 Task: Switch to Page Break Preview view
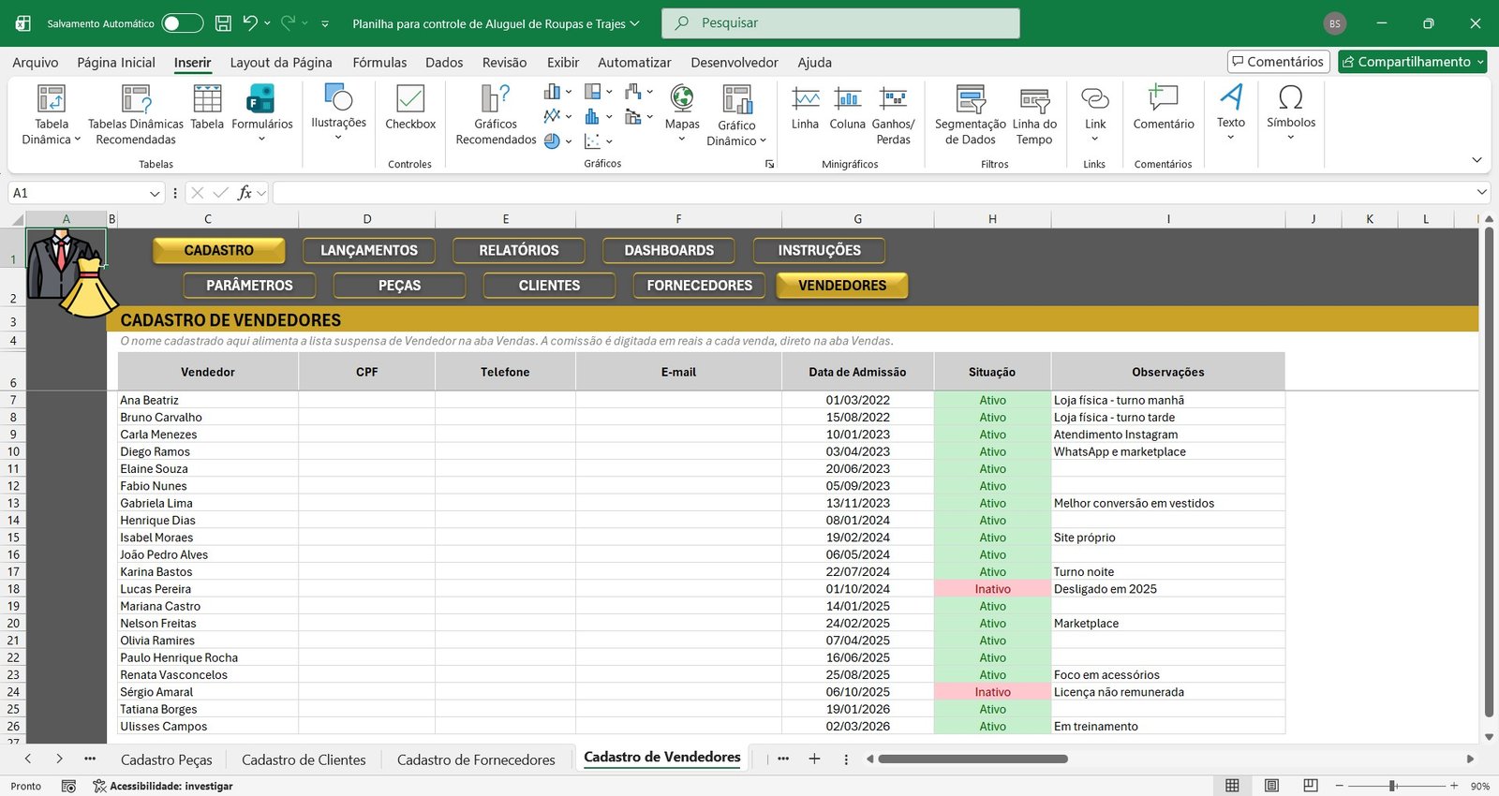[1311, 786]
